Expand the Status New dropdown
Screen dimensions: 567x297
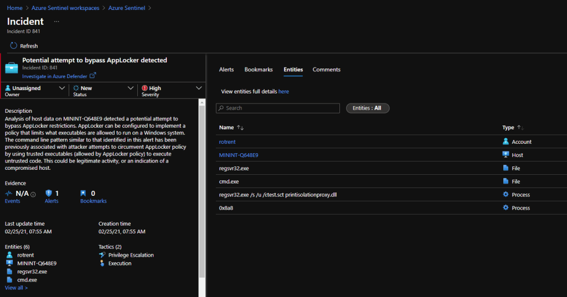131,88
